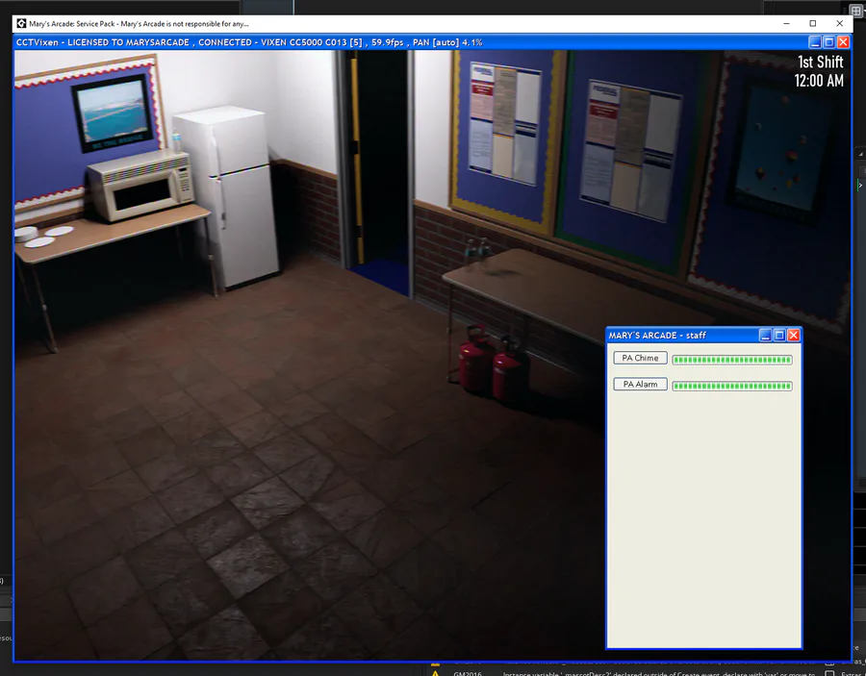Click the CCTVixen title bar text
Image resolution: width=866 pixels, height=676 pixels.
249,42
